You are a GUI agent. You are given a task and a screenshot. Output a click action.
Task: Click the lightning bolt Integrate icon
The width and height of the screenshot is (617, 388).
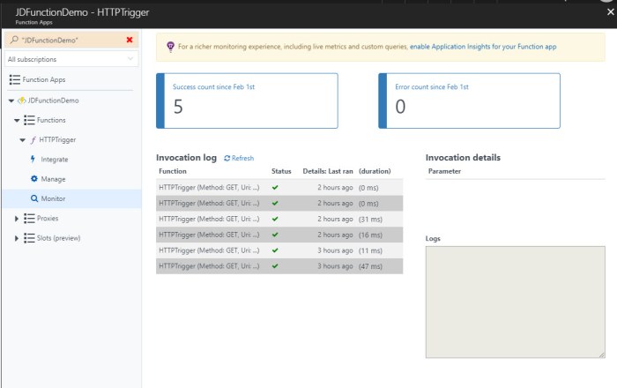(x=33, y=160)
